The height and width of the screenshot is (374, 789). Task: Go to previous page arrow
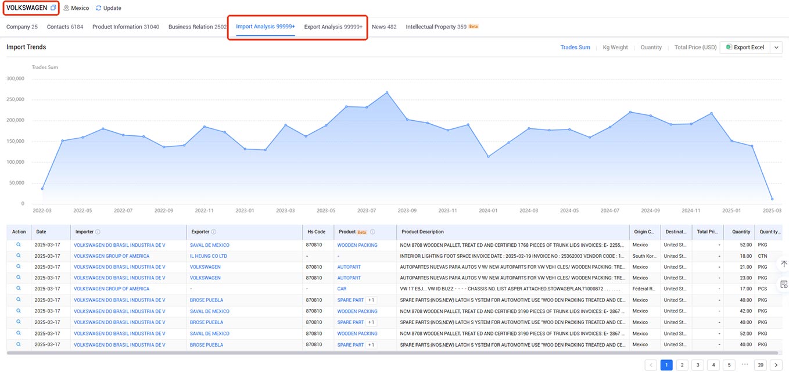[651, 365]
